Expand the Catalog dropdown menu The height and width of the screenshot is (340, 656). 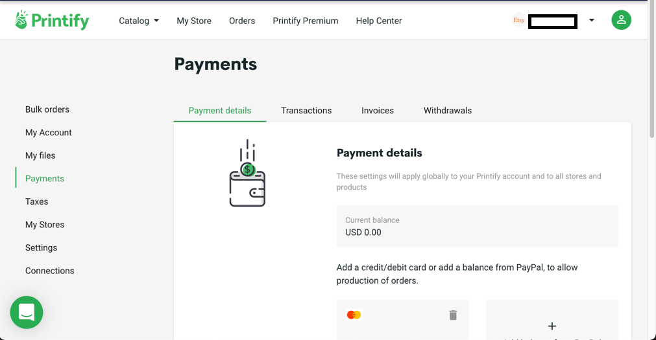click(x=139, y=21)
